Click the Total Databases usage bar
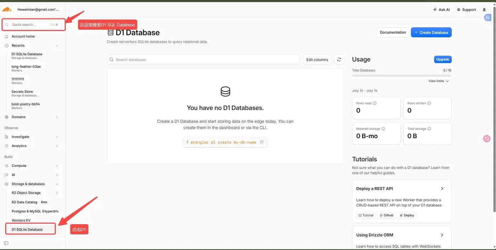The image size is (496, 250). point(402,75)
